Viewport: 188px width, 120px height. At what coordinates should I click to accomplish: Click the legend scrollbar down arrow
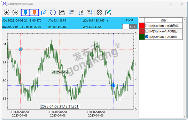coord(185,116)
